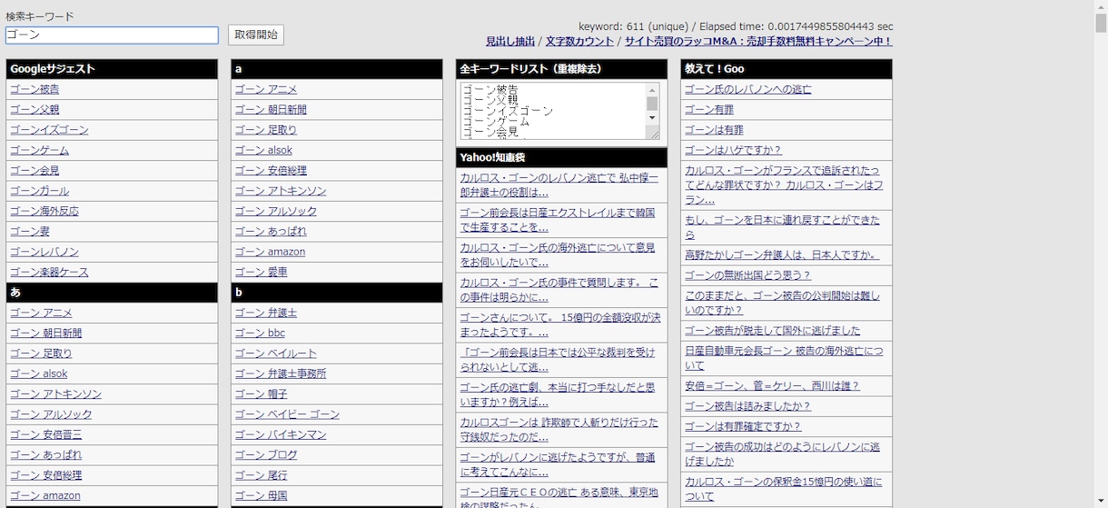Open the 文字数カウント link
This screenshot has height=508, width=1108.
point(579,41)
